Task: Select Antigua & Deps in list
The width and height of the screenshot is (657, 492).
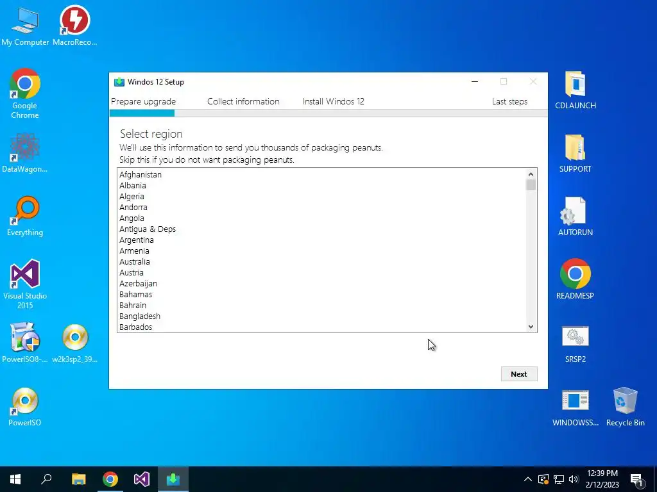Action: pyautogui.click(x=322, y=229)
